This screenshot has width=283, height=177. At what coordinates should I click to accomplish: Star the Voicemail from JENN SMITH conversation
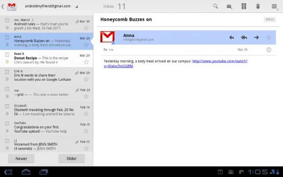pyautogui.click(x=86, y=148)
